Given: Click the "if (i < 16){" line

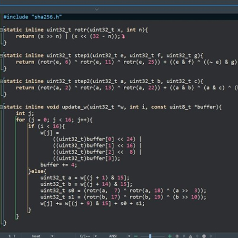Looking at the screenshot, I should (x=47, y=126).
